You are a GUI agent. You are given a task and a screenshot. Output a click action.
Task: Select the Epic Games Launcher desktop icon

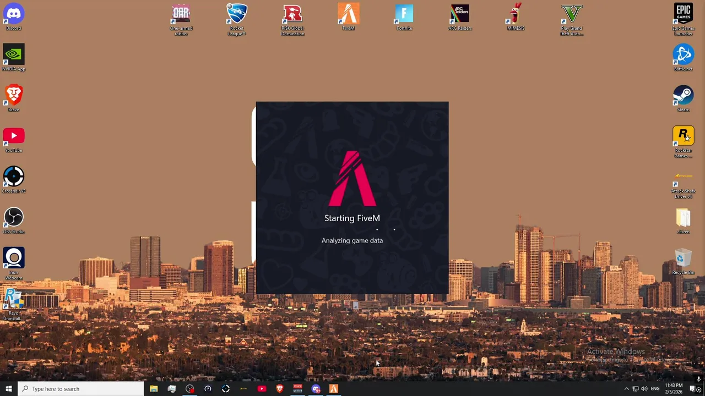pos(684,20)
